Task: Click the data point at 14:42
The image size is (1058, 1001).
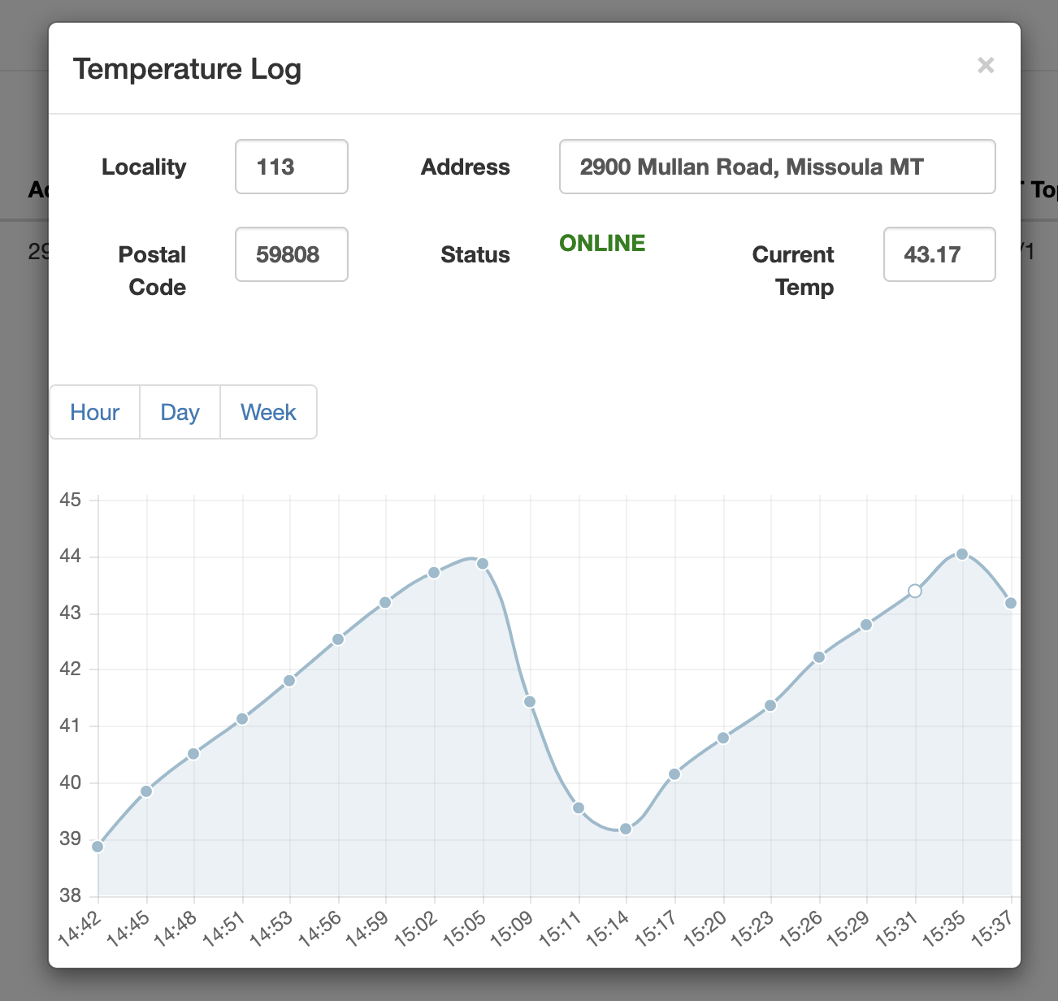Action: pos(98,847)
